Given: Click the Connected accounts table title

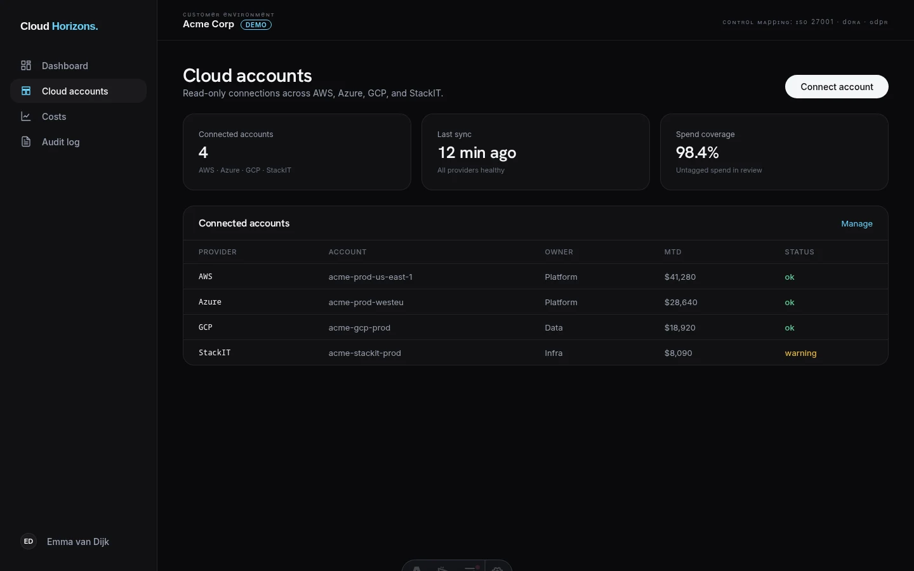Looking at the screenshot, I should pos(244,223).
